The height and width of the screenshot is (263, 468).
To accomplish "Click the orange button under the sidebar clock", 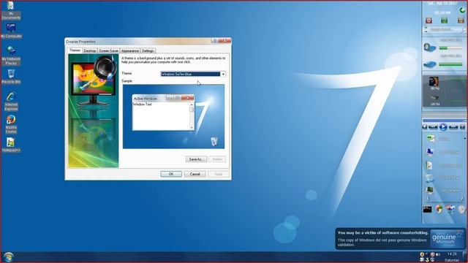I will click(x=461, y=20).
